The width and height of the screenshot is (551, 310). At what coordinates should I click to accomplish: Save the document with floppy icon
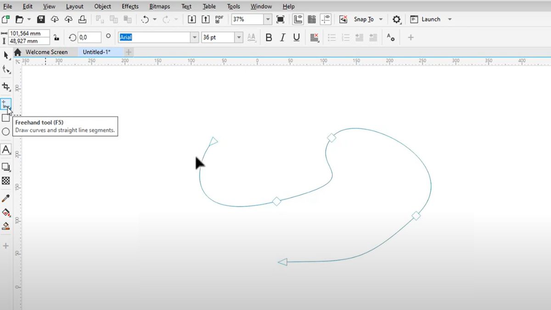tap(41, 19)
